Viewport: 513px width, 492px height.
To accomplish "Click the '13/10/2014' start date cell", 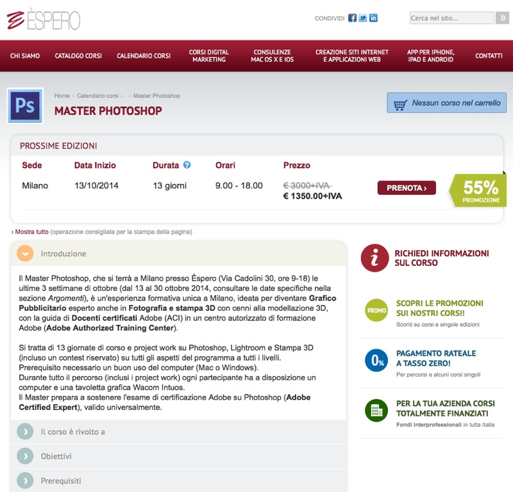I will click(97, 186).
